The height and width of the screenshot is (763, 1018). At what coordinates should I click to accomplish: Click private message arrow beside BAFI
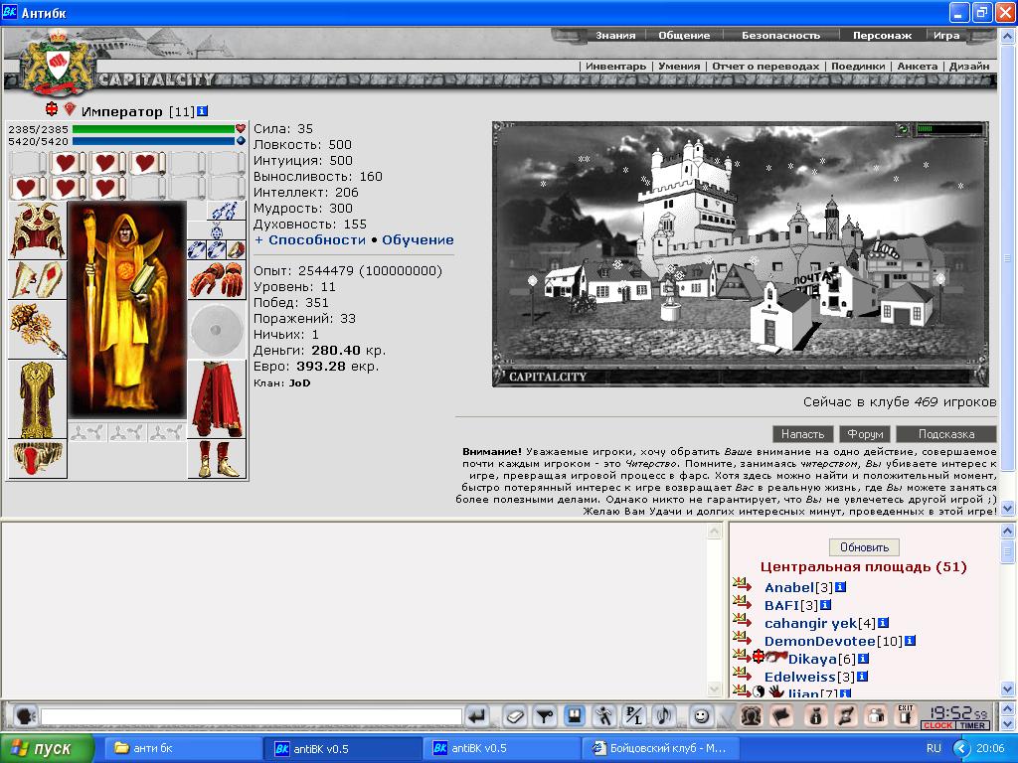(x=742, y=603)
